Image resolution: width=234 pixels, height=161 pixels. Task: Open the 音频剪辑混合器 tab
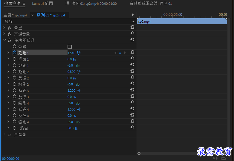[x=151, y=4]
